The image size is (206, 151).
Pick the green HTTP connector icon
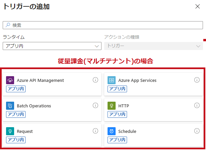click(112, 106)
